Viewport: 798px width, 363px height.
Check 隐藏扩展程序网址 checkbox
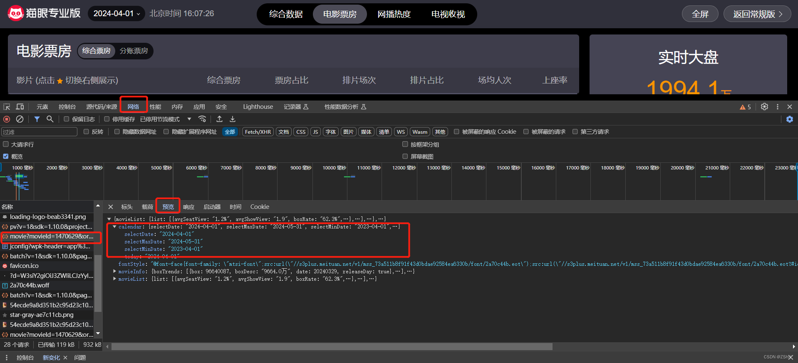click(166, 132)
